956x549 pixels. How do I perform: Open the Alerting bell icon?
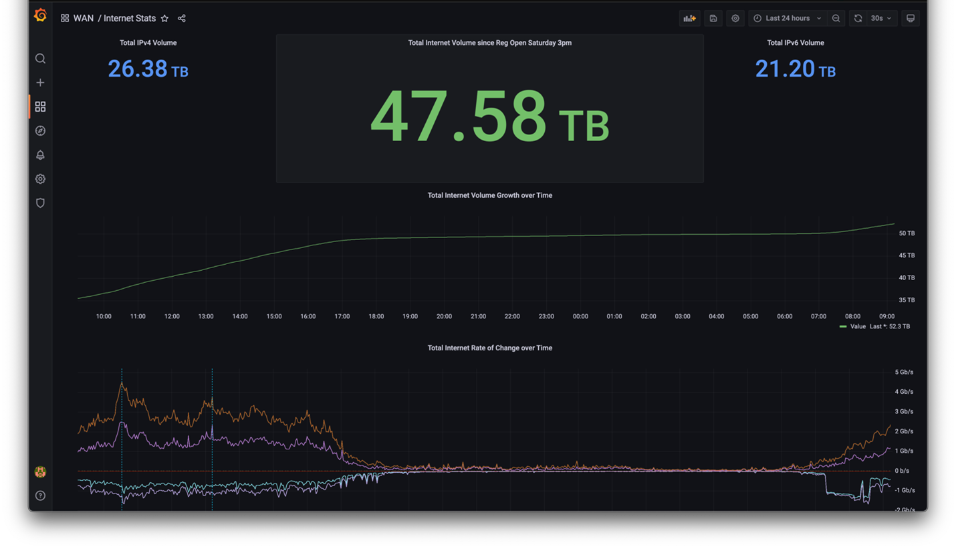tap(40, 154)
